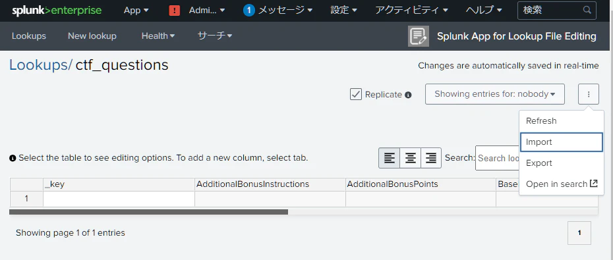Open the New lookup page

click(x=92, y=36)
